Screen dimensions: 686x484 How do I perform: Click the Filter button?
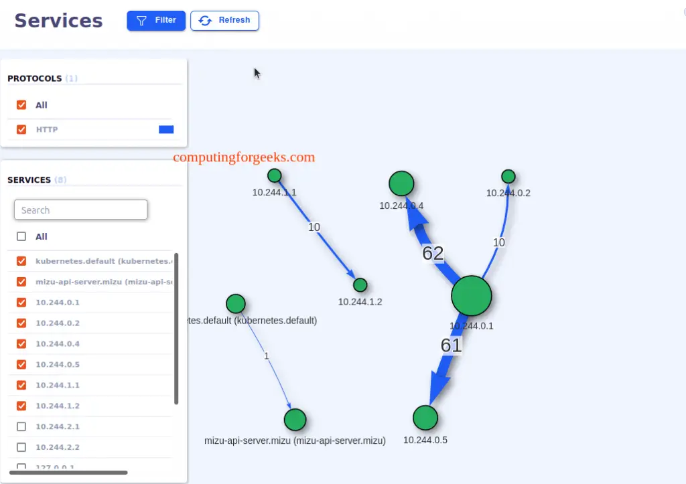tap(156, 21)
